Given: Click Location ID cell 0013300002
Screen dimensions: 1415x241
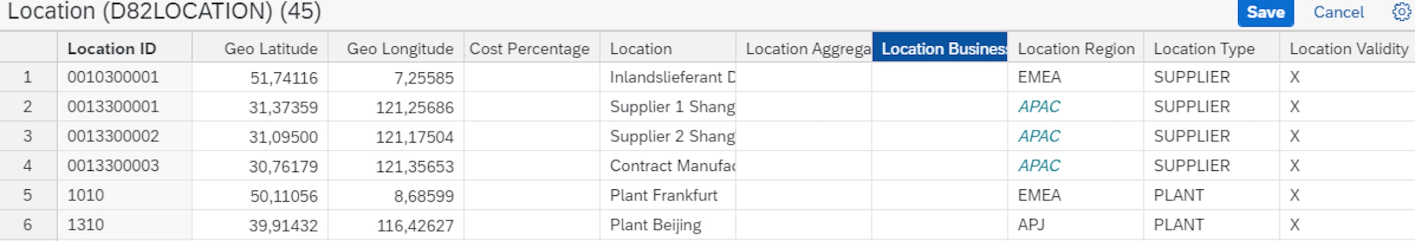Looking at the screenshot, I should pos(113,136).
